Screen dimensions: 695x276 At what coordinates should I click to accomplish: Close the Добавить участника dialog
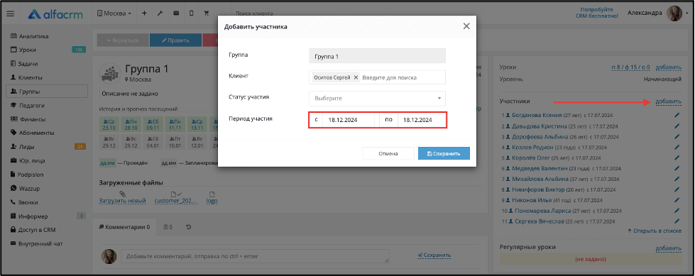[x=466, y=26]
